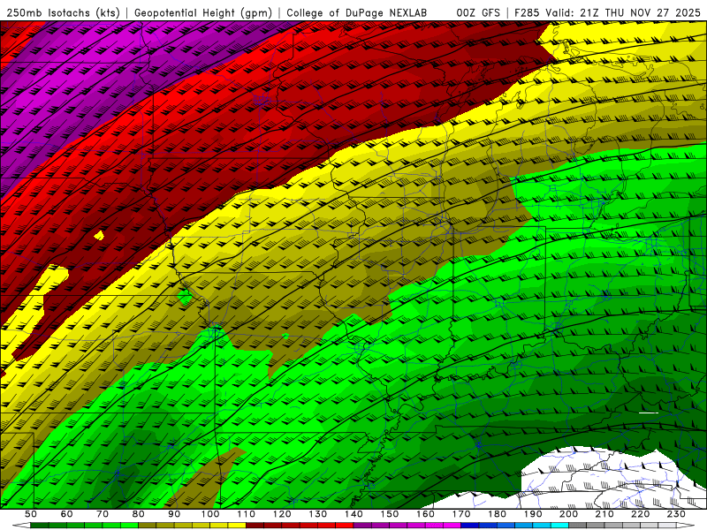Click the 'College of DuPage NEXLAB' label
The height and width of the screenshot is (530, 707).
(356, 13)
